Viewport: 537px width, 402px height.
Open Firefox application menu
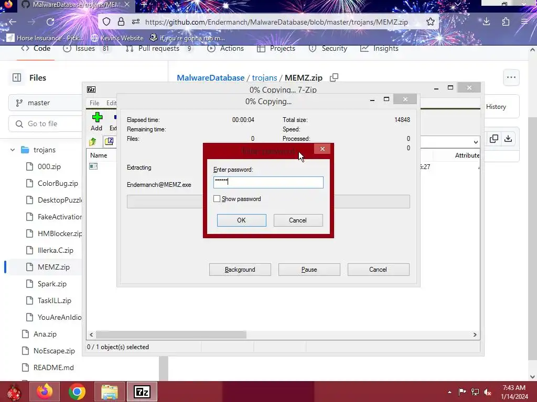(x=524, y=22)
